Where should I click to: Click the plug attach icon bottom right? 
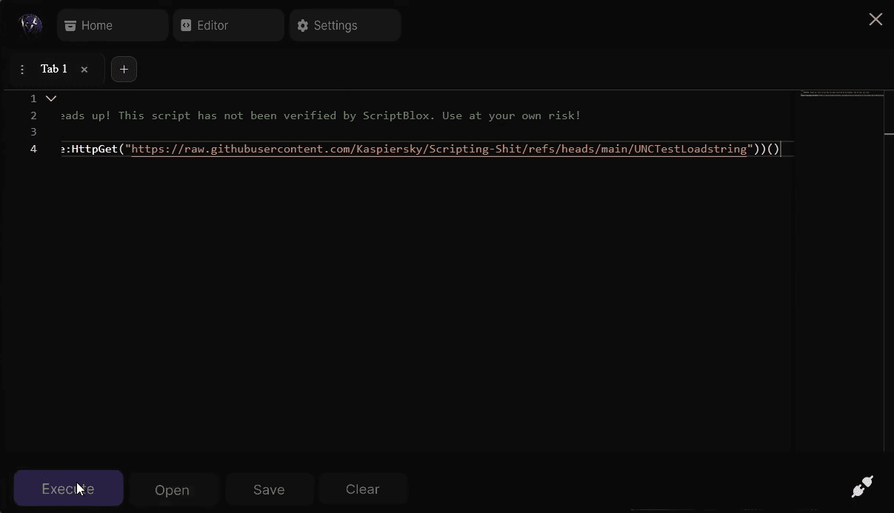click(861, 486)
